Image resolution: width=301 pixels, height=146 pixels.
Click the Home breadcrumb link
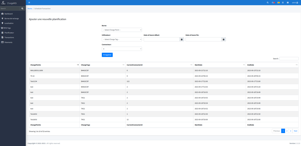30,9
